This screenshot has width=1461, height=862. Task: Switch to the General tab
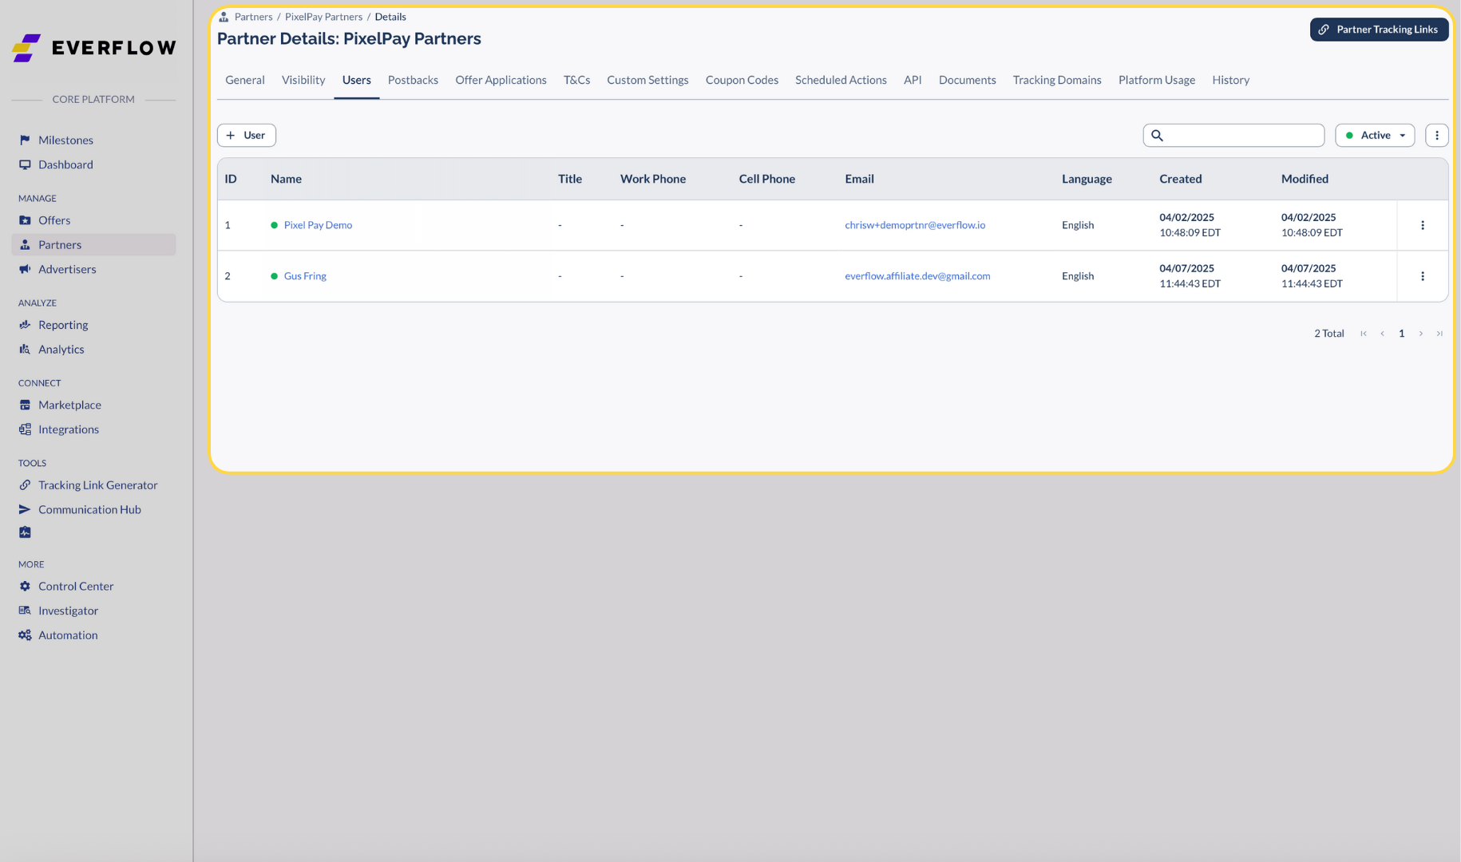point(245,80)
